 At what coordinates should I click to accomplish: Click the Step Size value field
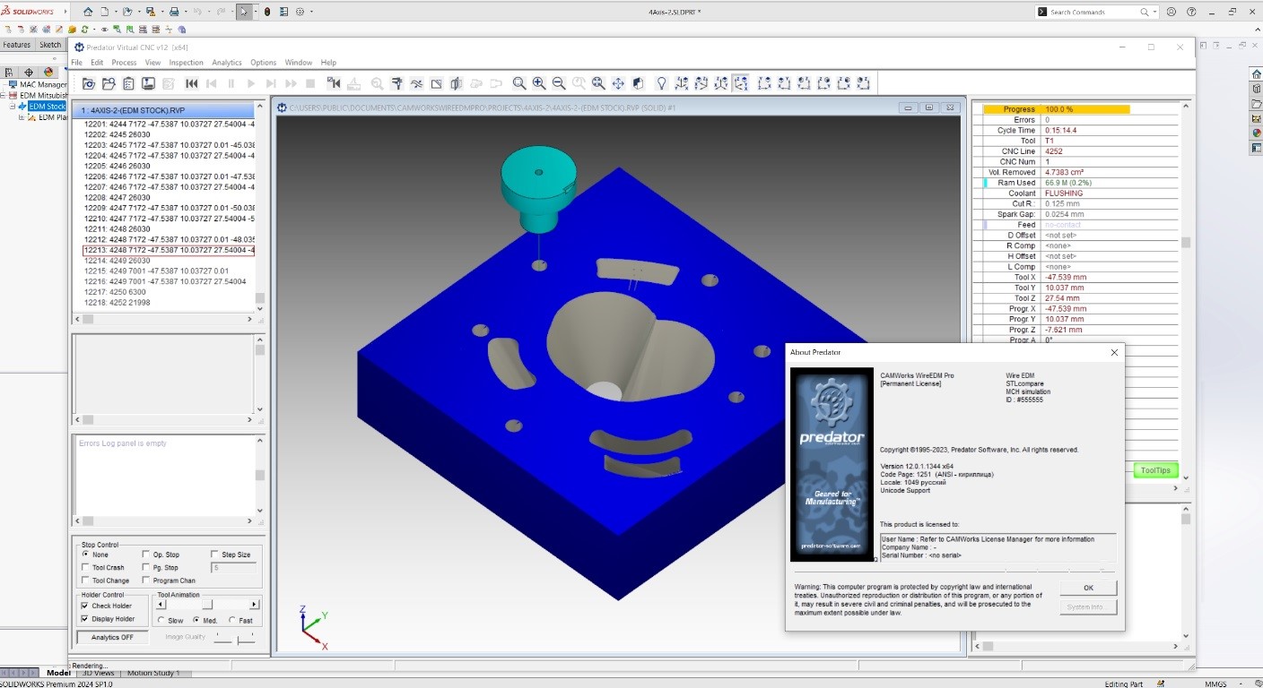click(x=233, y=567)
